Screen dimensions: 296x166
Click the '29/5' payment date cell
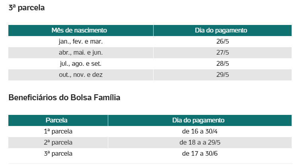[x=222, y=74]
